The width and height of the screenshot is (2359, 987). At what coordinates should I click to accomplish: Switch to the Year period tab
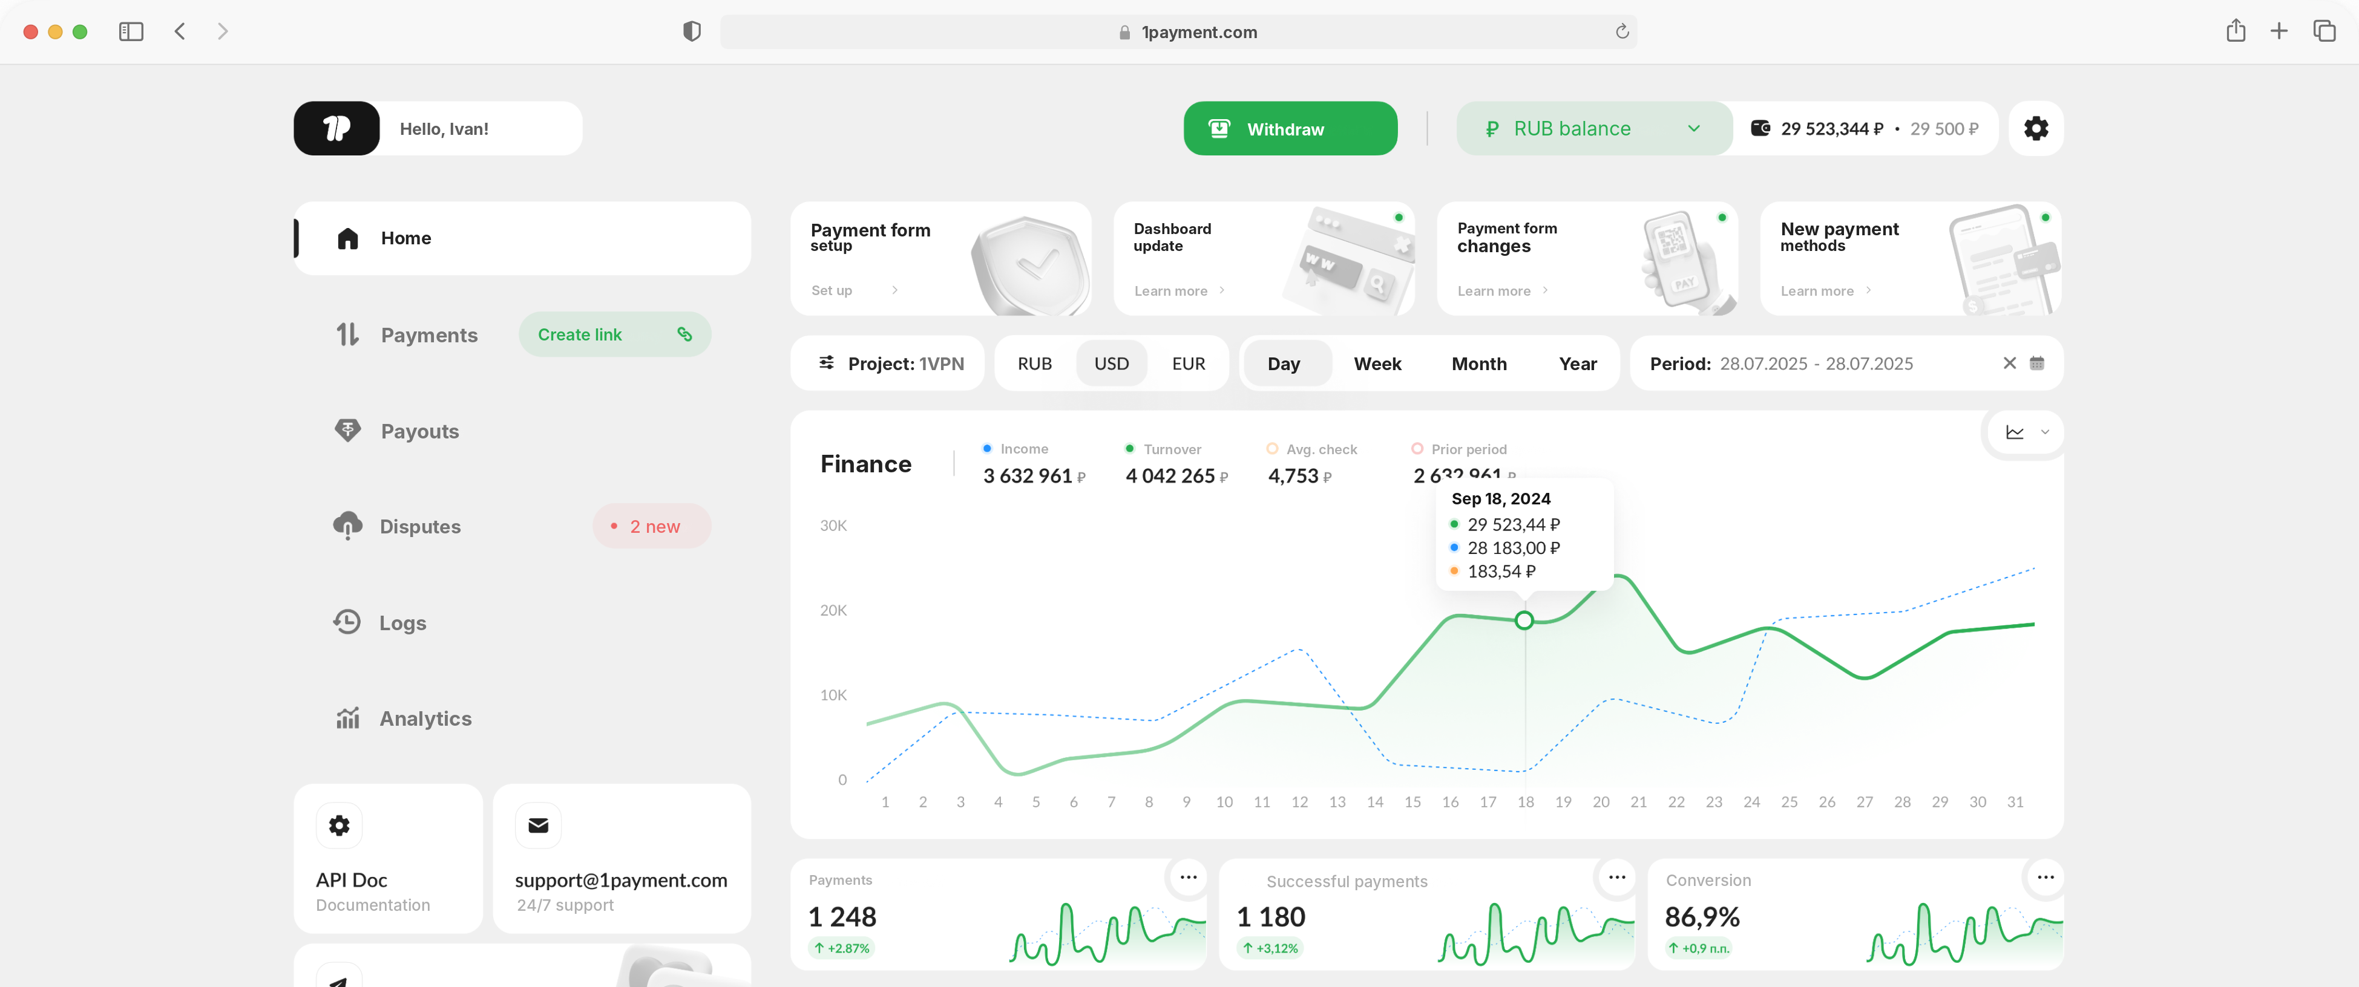click(1578, 364)
